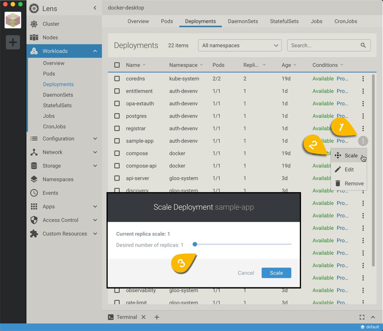Click the docker-desktop cluster icon
The width and height of the screenshot is (383, 331).
13,20
